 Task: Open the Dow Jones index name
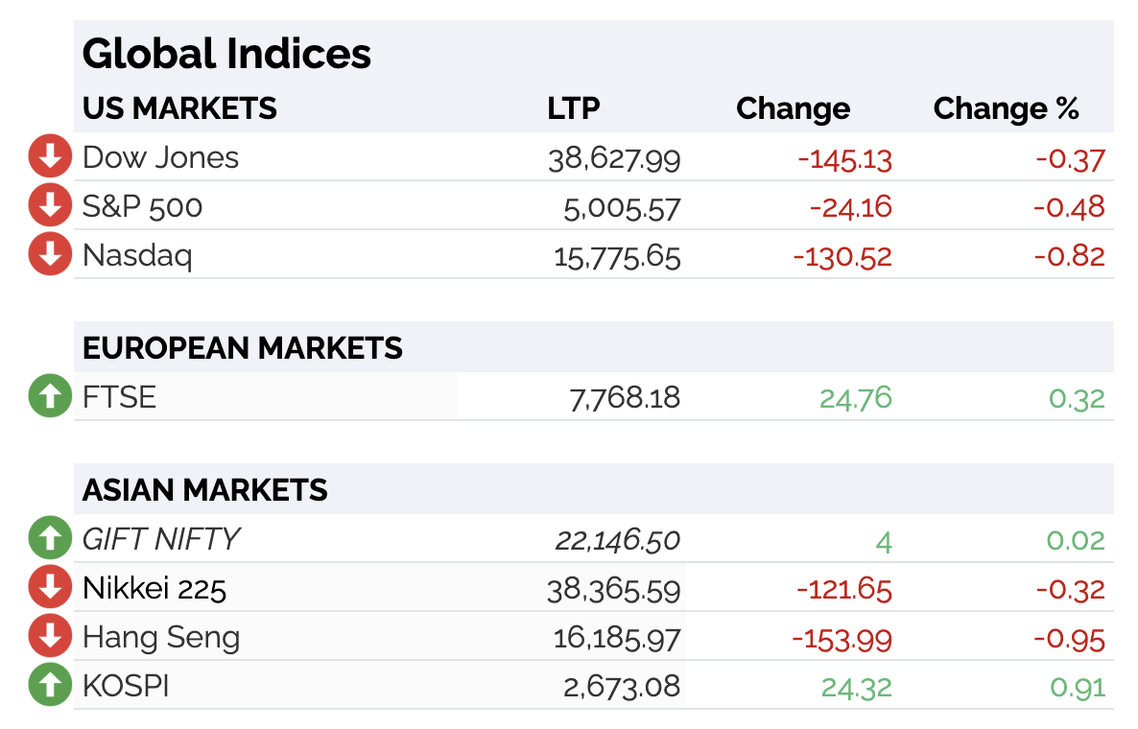[160, 157]
